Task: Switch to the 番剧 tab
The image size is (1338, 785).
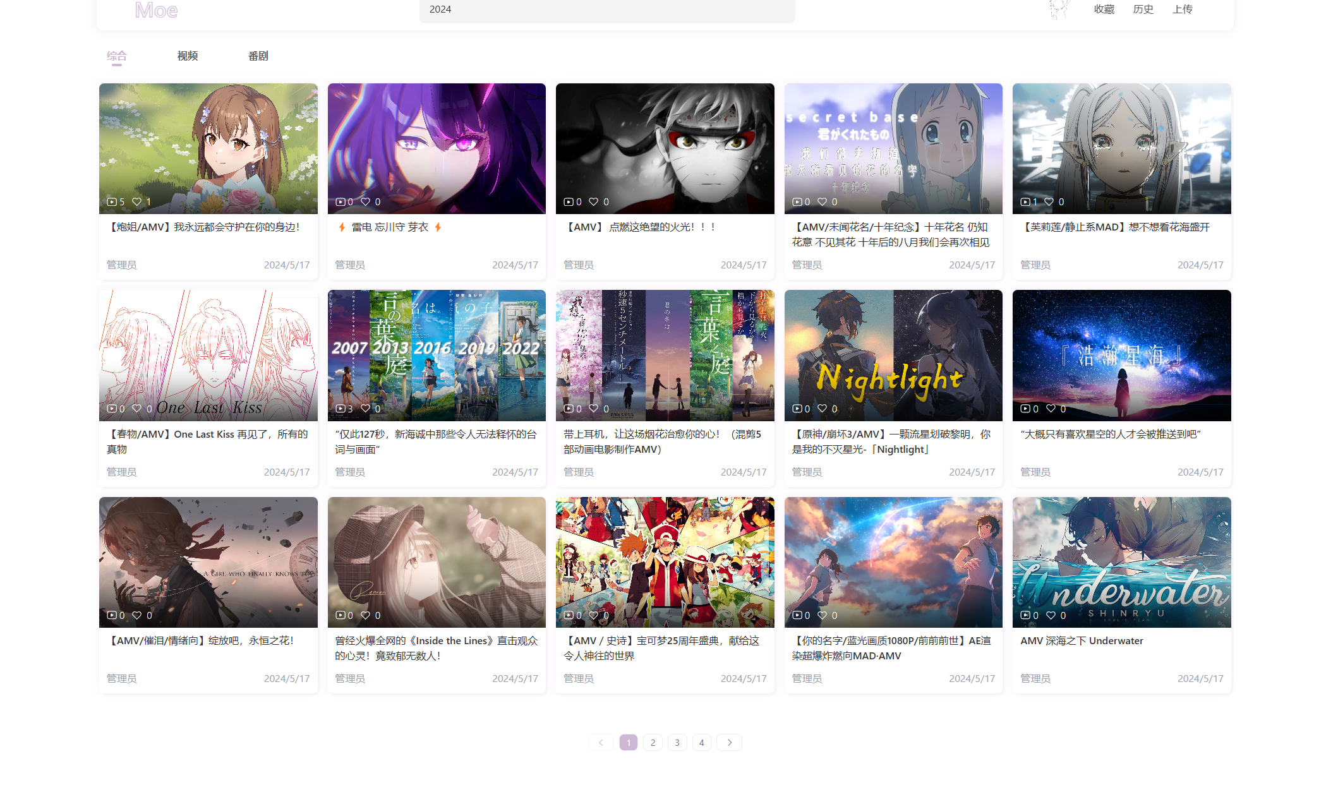Action: 258,56
